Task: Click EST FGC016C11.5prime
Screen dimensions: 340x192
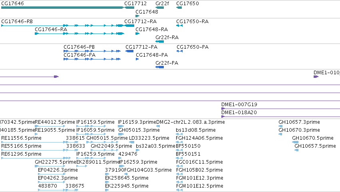Action: (199, 162)
